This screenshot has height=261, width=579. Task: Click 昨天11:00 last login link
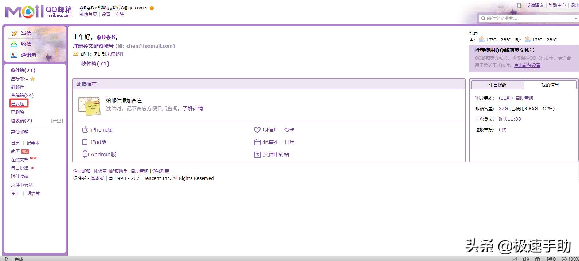tap(510, 119)
